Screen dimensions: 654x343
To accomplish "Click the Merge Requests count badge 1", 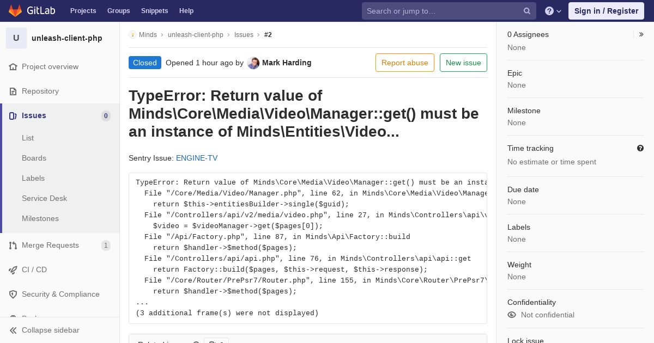I will coord(106,245).
